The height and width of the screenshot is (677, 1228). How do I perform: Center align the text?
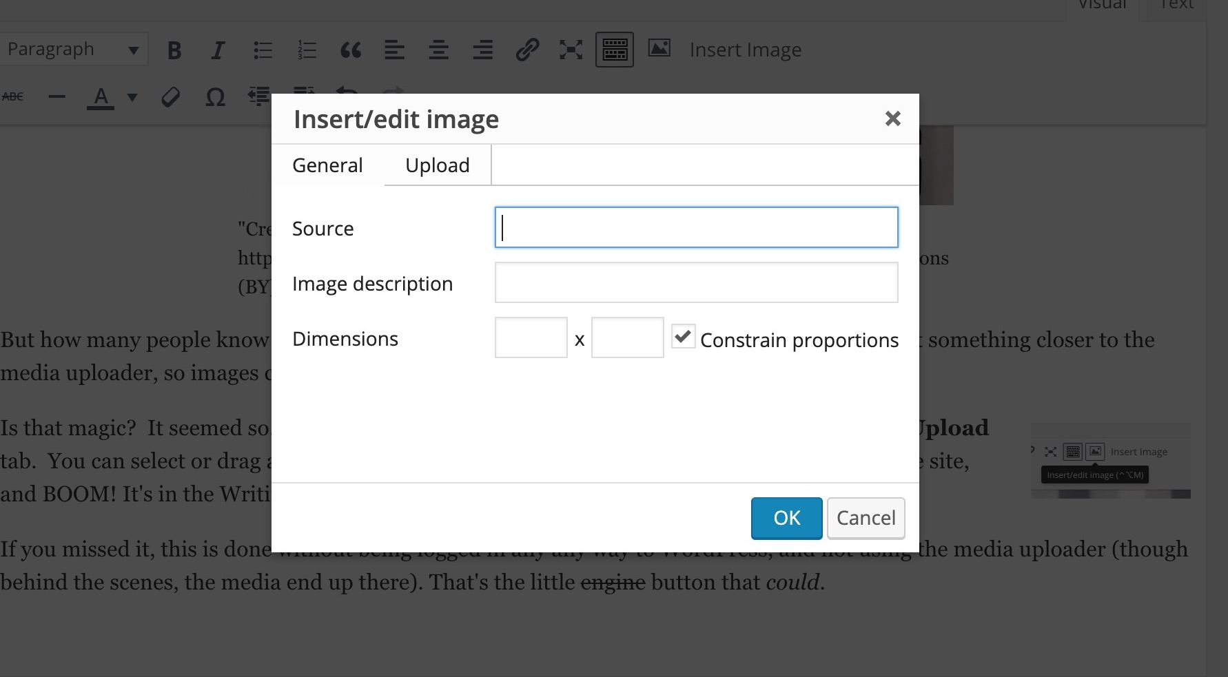pyautogui.click(x=438, y=50)
